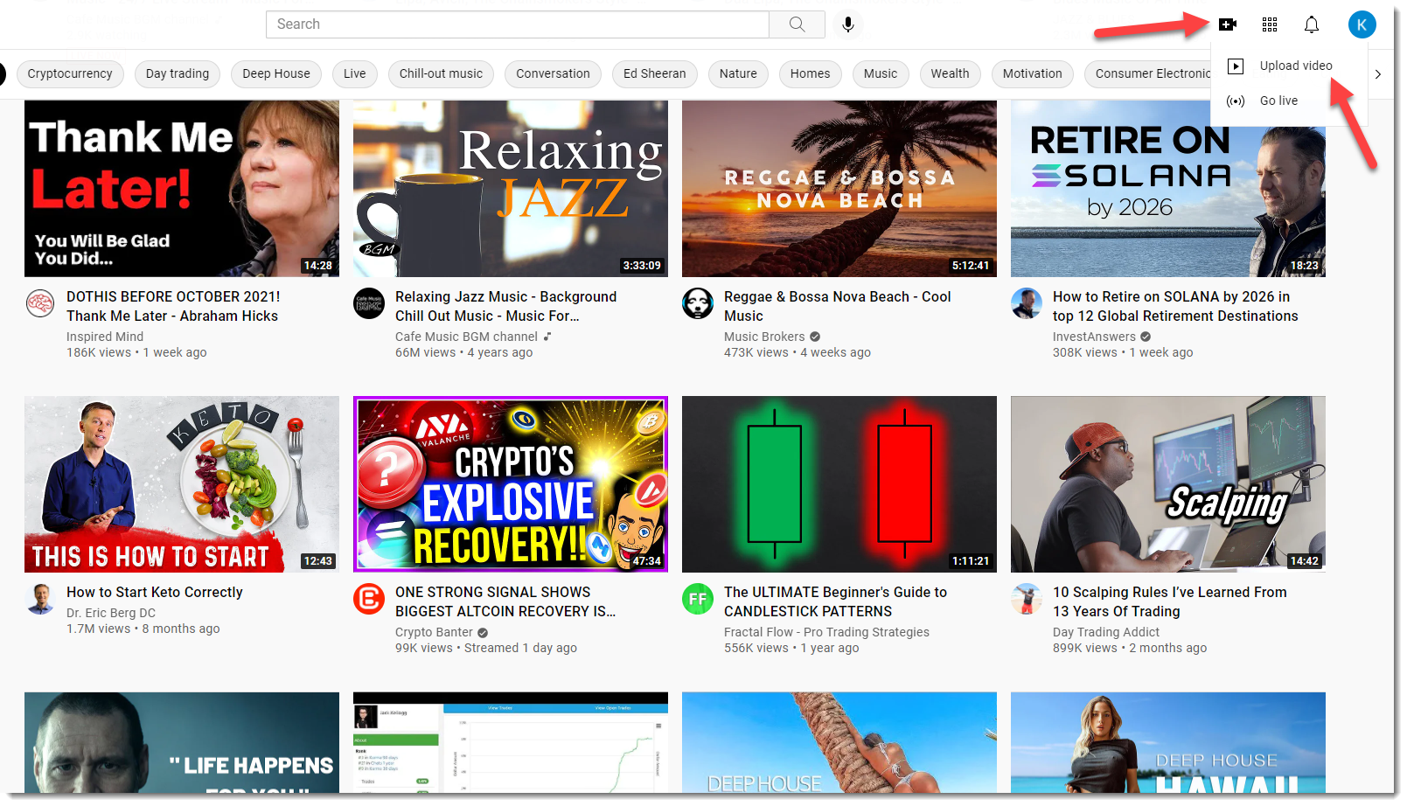
Task: Select the Music filter chip
Action: 881,73
